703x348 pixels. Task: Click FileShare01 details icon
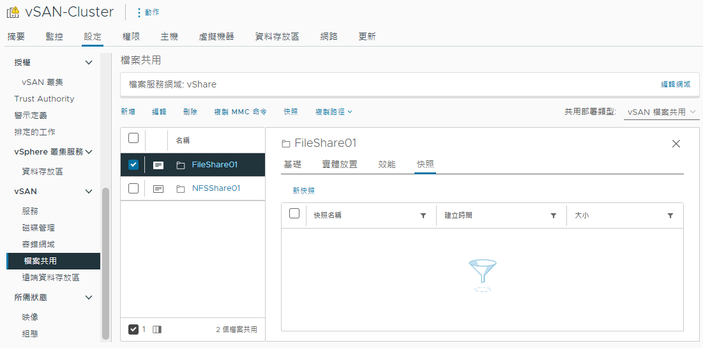158,165
